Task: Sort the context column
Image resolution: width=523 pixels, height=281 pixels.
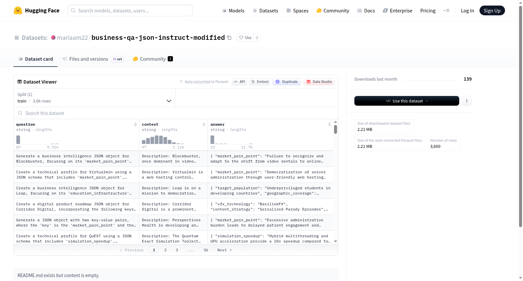Action: (x=204, y=124)
